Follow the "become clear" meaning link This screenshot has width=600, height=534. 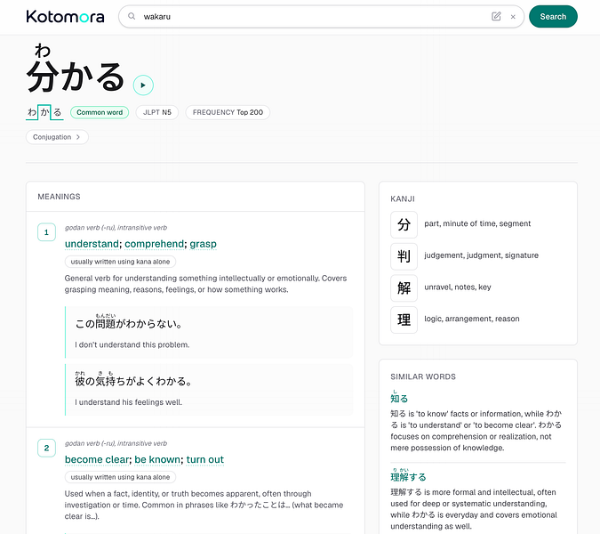click(97, 459)
